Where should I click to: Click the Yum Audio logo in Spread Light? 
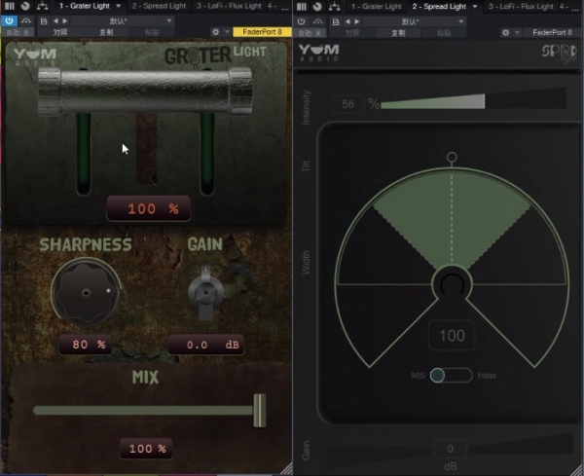(319, 53)
